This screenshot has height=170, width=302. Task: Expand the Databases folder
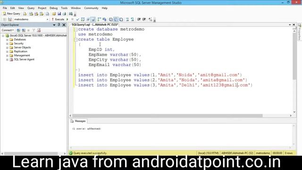[7, 40]
